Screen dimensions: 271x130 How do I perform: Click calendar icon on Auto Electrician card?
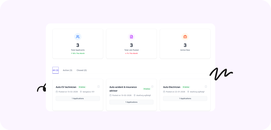pos(164,92)
